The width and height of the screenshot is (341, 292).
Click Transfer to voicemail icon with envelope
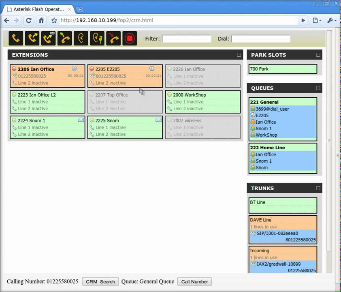[48, 39]
